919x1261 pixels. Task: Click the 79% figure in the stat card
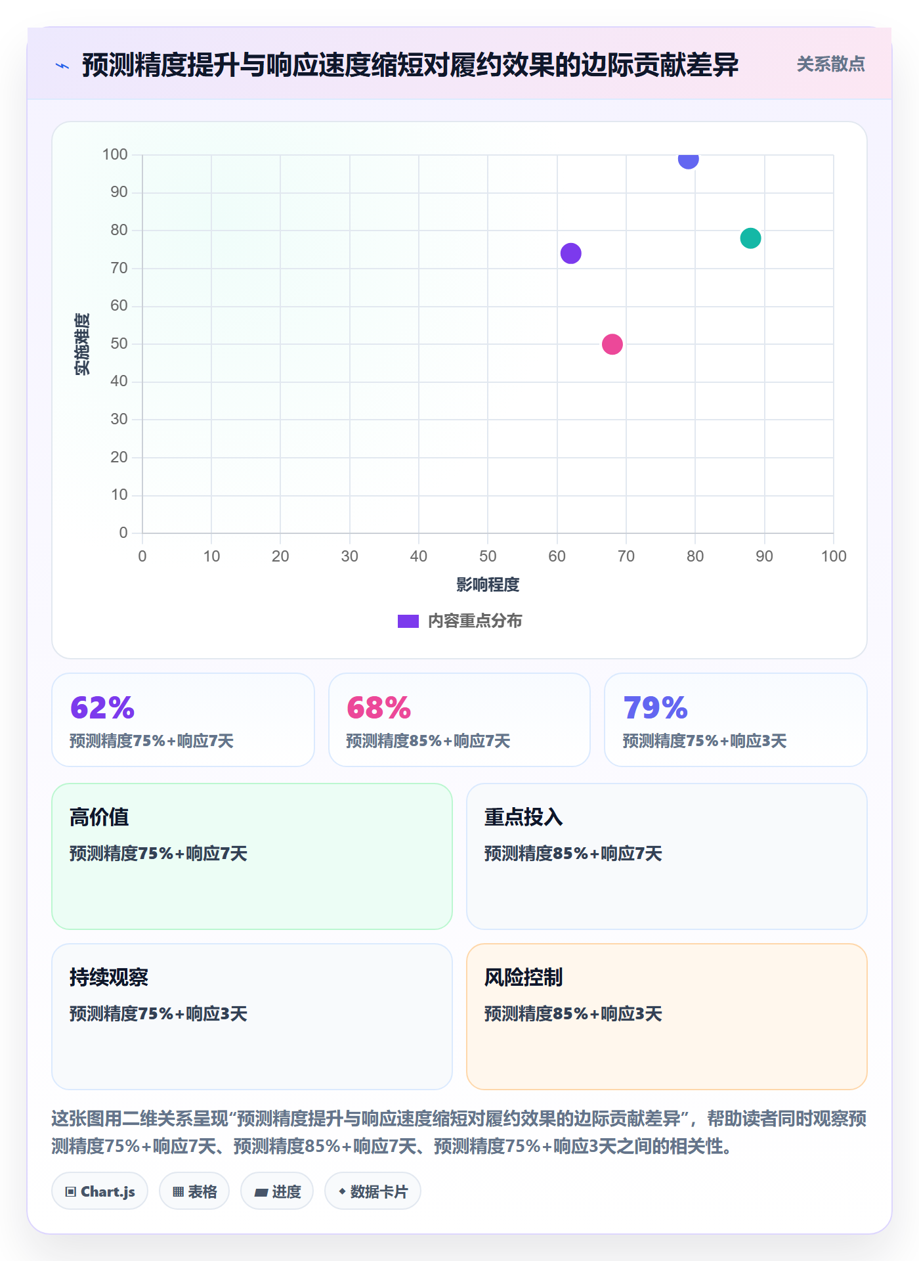pos(655,708)
